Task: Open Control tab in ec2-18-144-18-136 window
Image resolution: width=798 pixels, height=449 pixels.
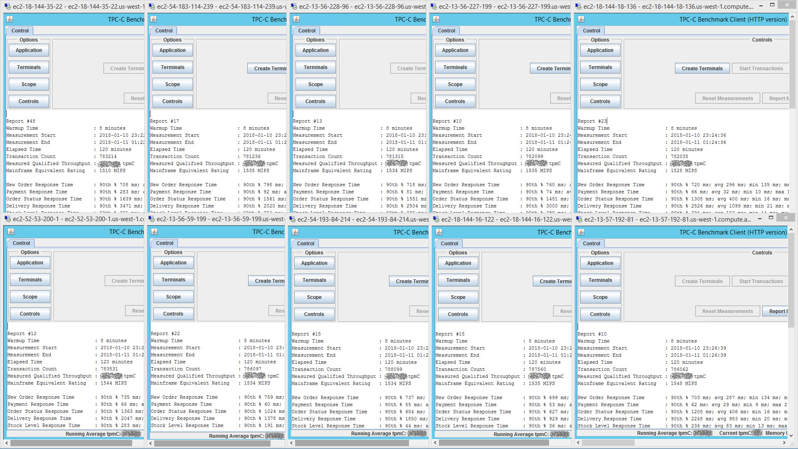Action: pyautogui.click(x=591, y=31)
